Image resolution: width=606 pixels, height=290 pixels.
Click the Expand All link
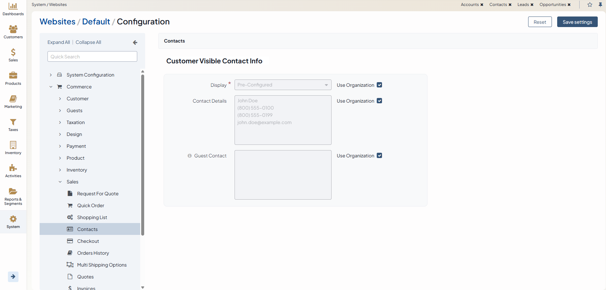[x=58, y=42]
